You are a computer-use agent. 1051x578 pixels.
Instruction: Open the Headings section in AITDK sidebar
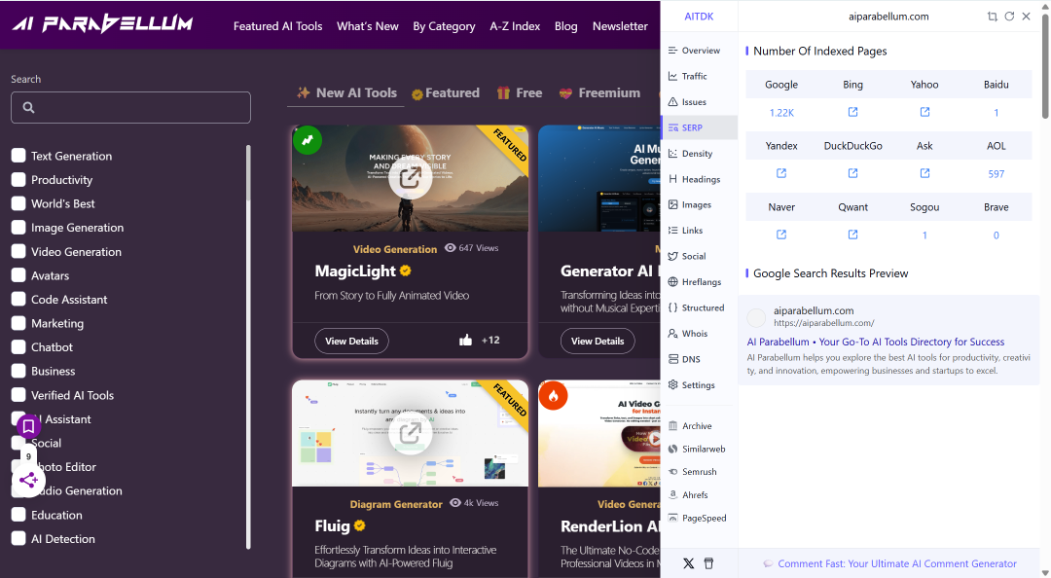point(699,179)
